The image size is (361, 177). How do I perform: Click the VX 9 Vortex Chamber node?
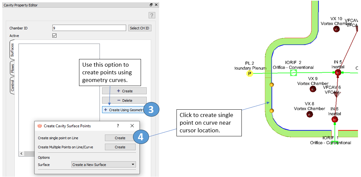[x=313, y=89]
